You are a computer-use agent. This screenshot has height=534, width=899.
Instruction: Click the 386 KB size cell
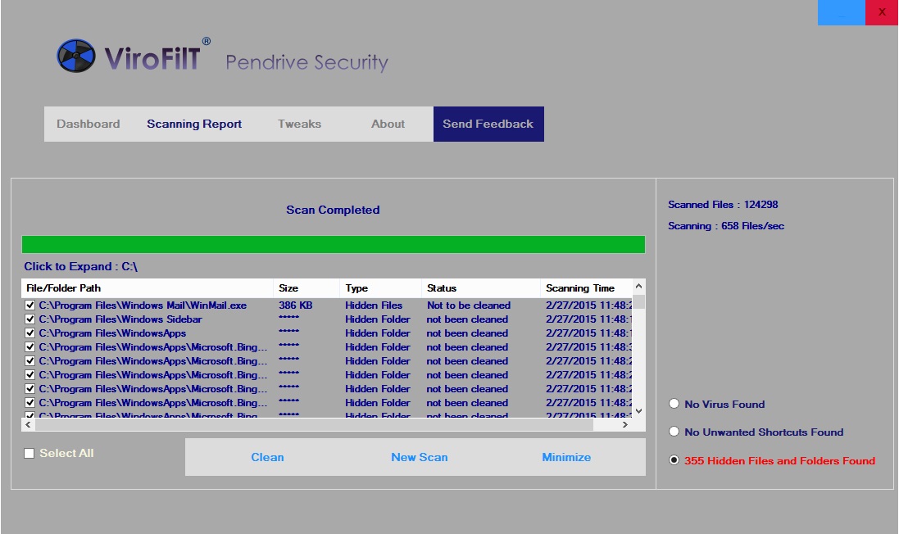(x=295, y=305)
